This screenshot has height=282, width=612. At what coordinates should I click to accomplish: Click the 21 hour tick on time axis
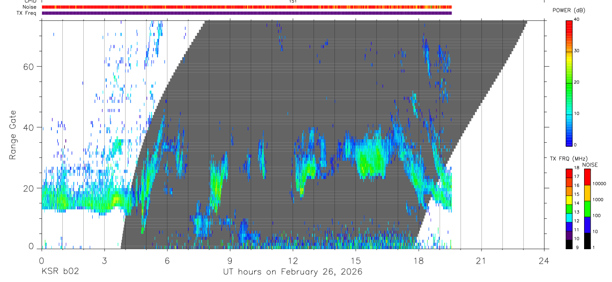point(481,261)
